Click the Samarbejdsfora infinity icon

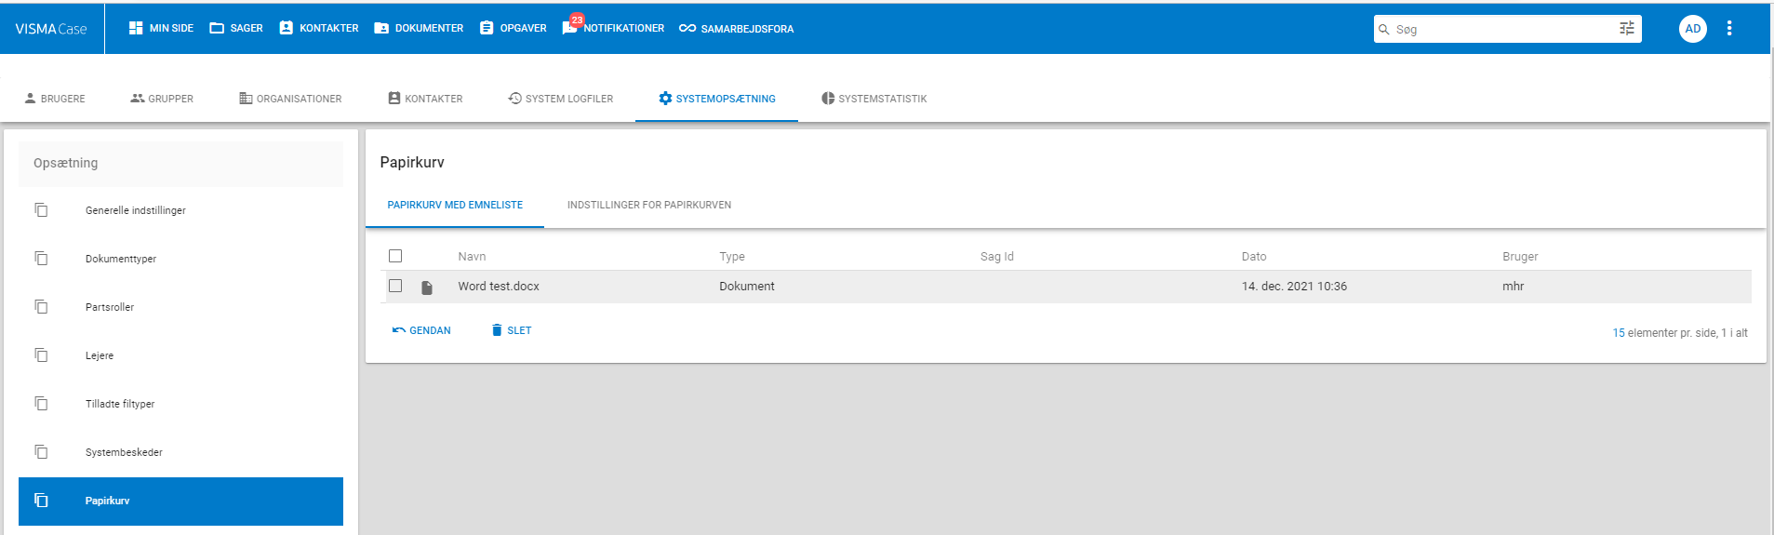687,28
